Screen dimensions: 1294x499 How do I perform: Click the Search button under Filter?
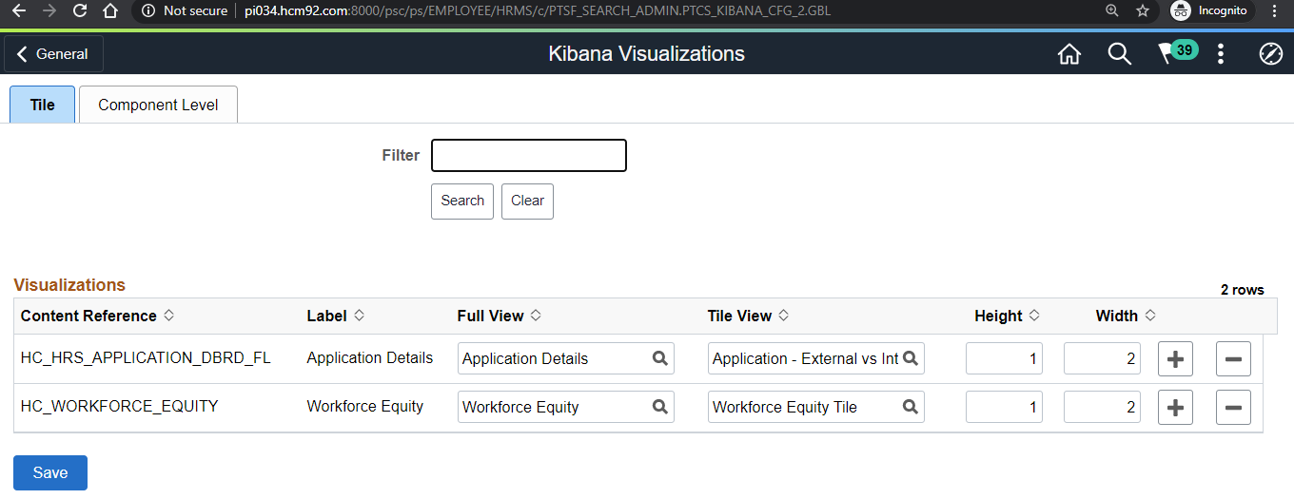pyautogui.click(x=462, y=201)
